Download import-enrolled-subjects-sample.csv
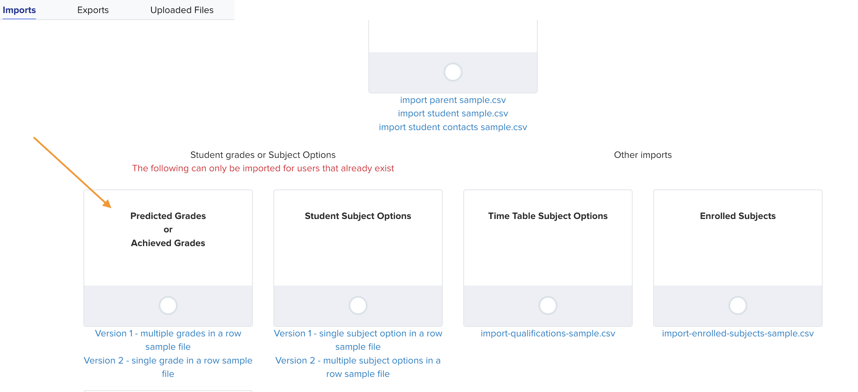 (x=738, y=333)
